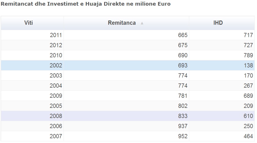Click the 2008 year cell

click(56, 116)
